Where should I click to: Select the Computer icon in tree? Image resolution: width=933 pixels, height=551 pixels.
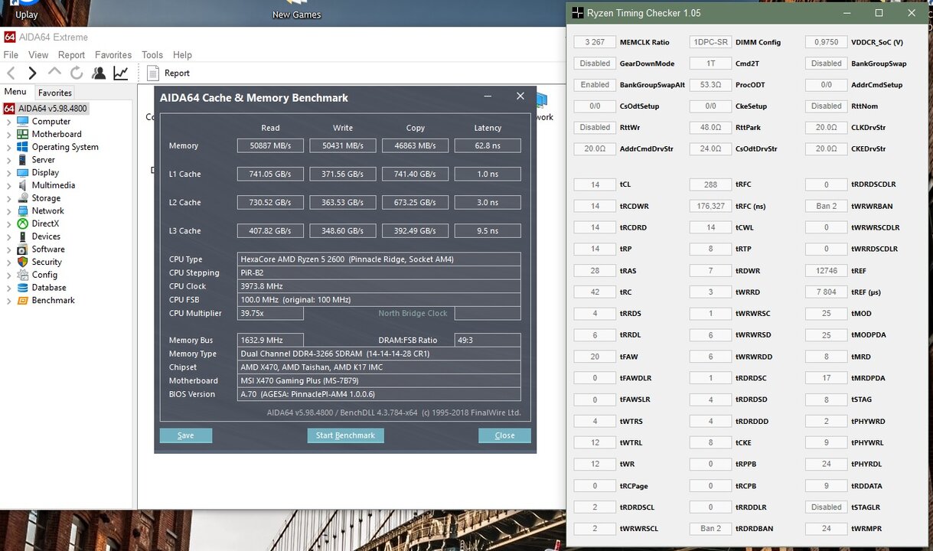[x=22, y=121]
